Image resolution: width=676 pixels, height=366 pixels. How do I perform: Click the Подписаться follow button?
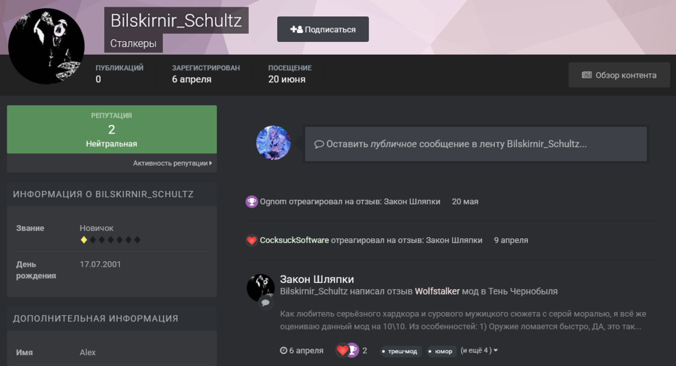tap(322, 29)
